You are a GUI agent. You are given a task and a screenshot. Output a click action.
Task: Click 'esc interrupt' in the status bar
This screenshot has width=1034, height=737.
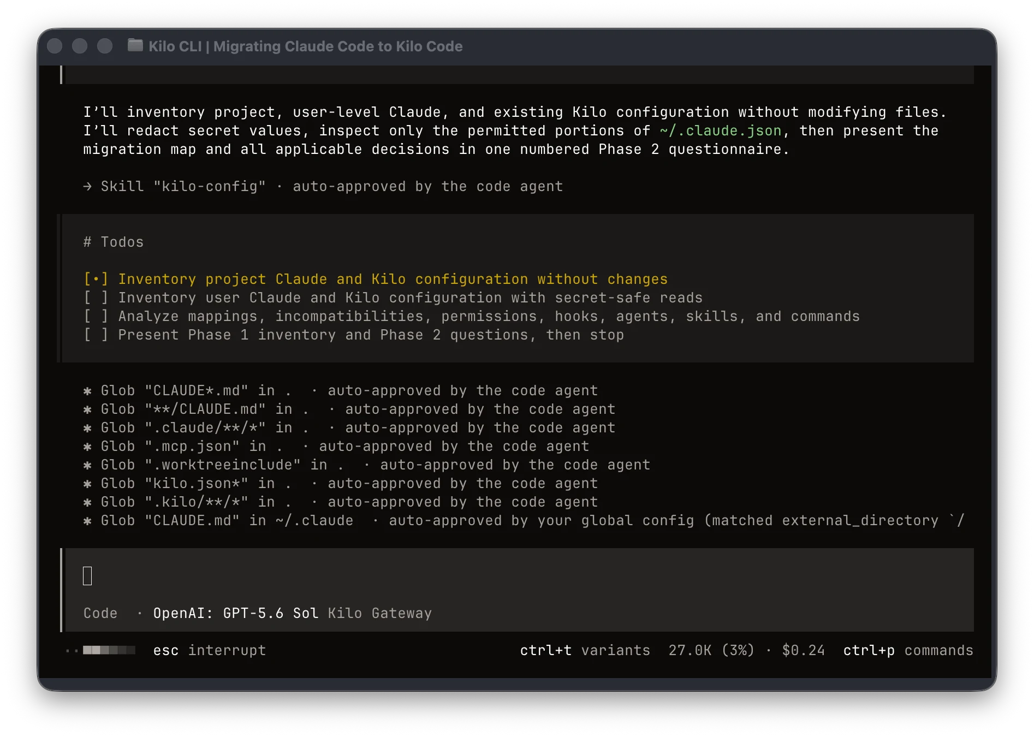(x=210, y=651)
